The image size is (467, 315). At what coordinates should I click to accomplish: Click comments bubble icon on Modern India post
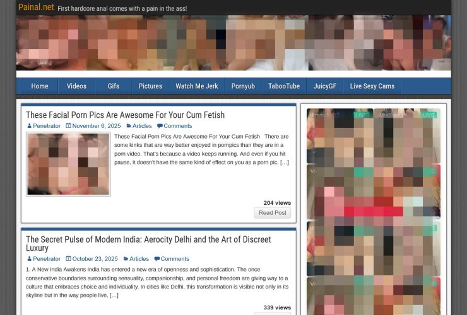pyautogui.click(x=157, y=259)
